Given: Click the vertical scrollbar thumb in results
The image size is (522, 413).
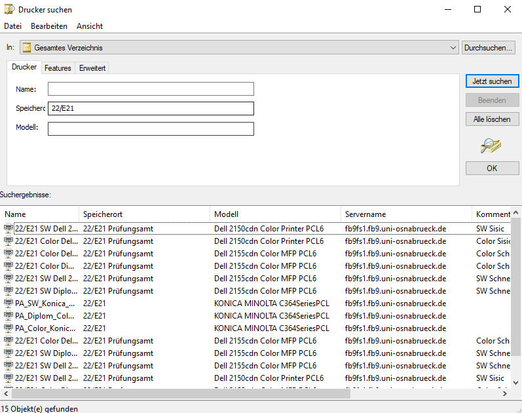Looking at the screenshot, I should (515, 287).
